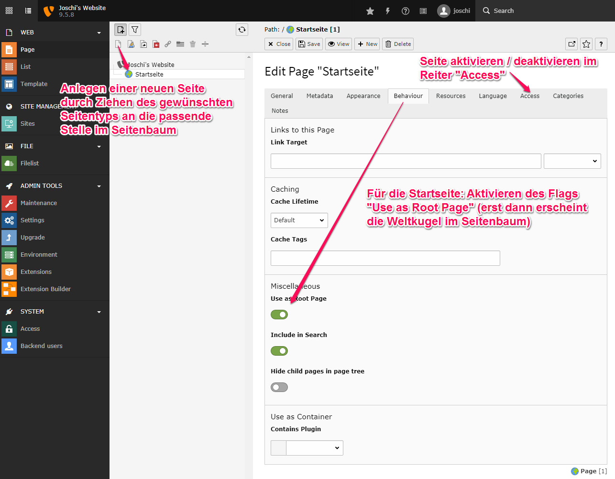
Task: Open the page tree filter icon
Action: (135, 30)
